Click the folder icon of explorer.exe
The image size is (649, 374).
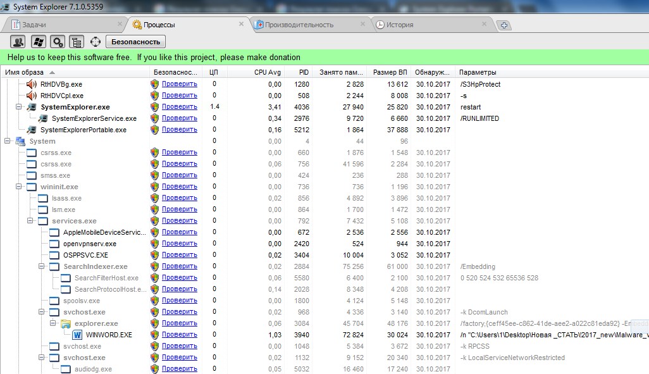coord(65,323)
